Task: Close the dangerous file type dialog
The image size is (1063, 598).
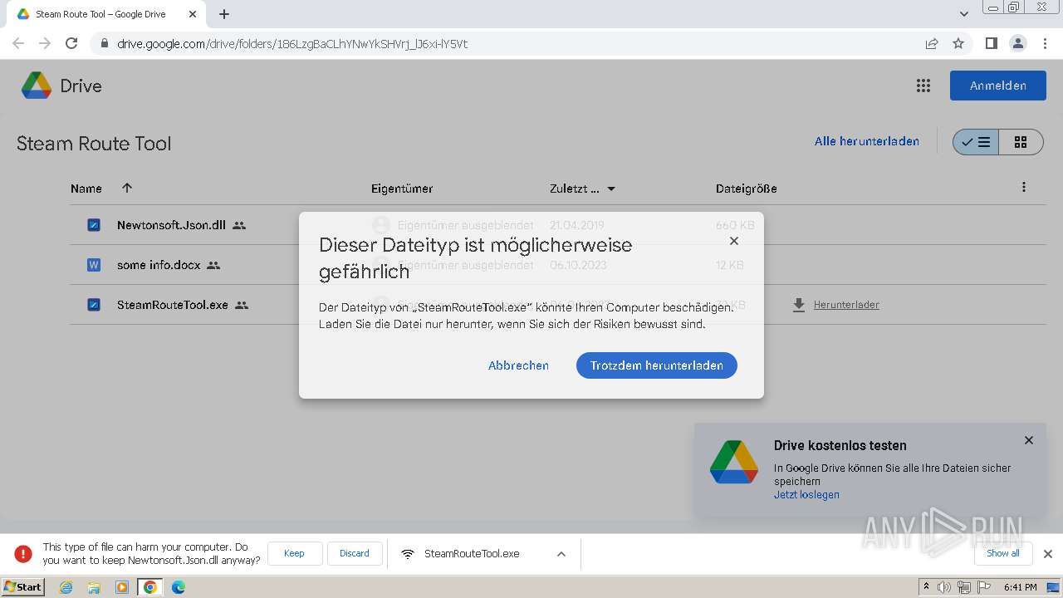Action: coord(733,241)
